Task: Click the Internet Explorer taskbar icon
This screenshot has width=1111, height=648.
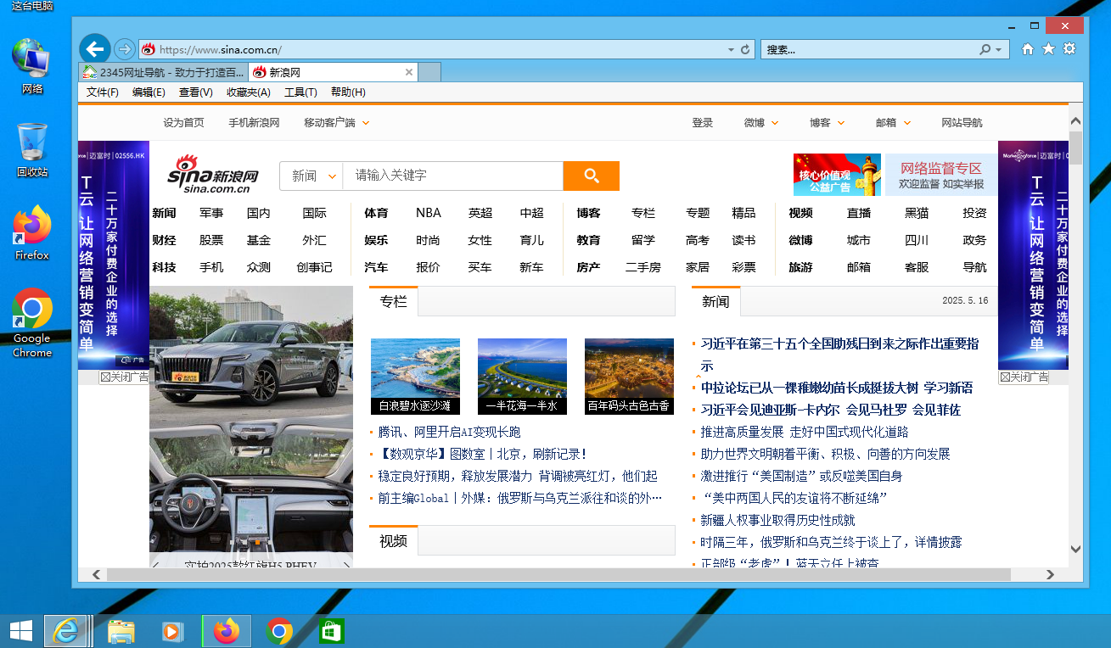Action: pos(65,631)
